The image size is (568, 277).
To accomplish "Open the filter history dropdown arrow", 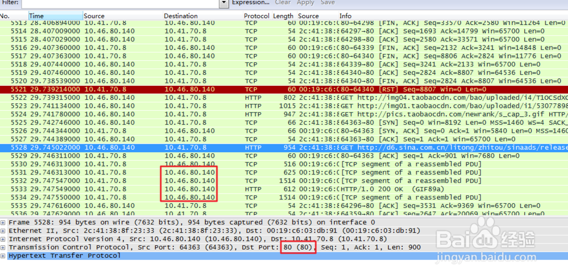I will pyautogui.click(x=224, y=3).
